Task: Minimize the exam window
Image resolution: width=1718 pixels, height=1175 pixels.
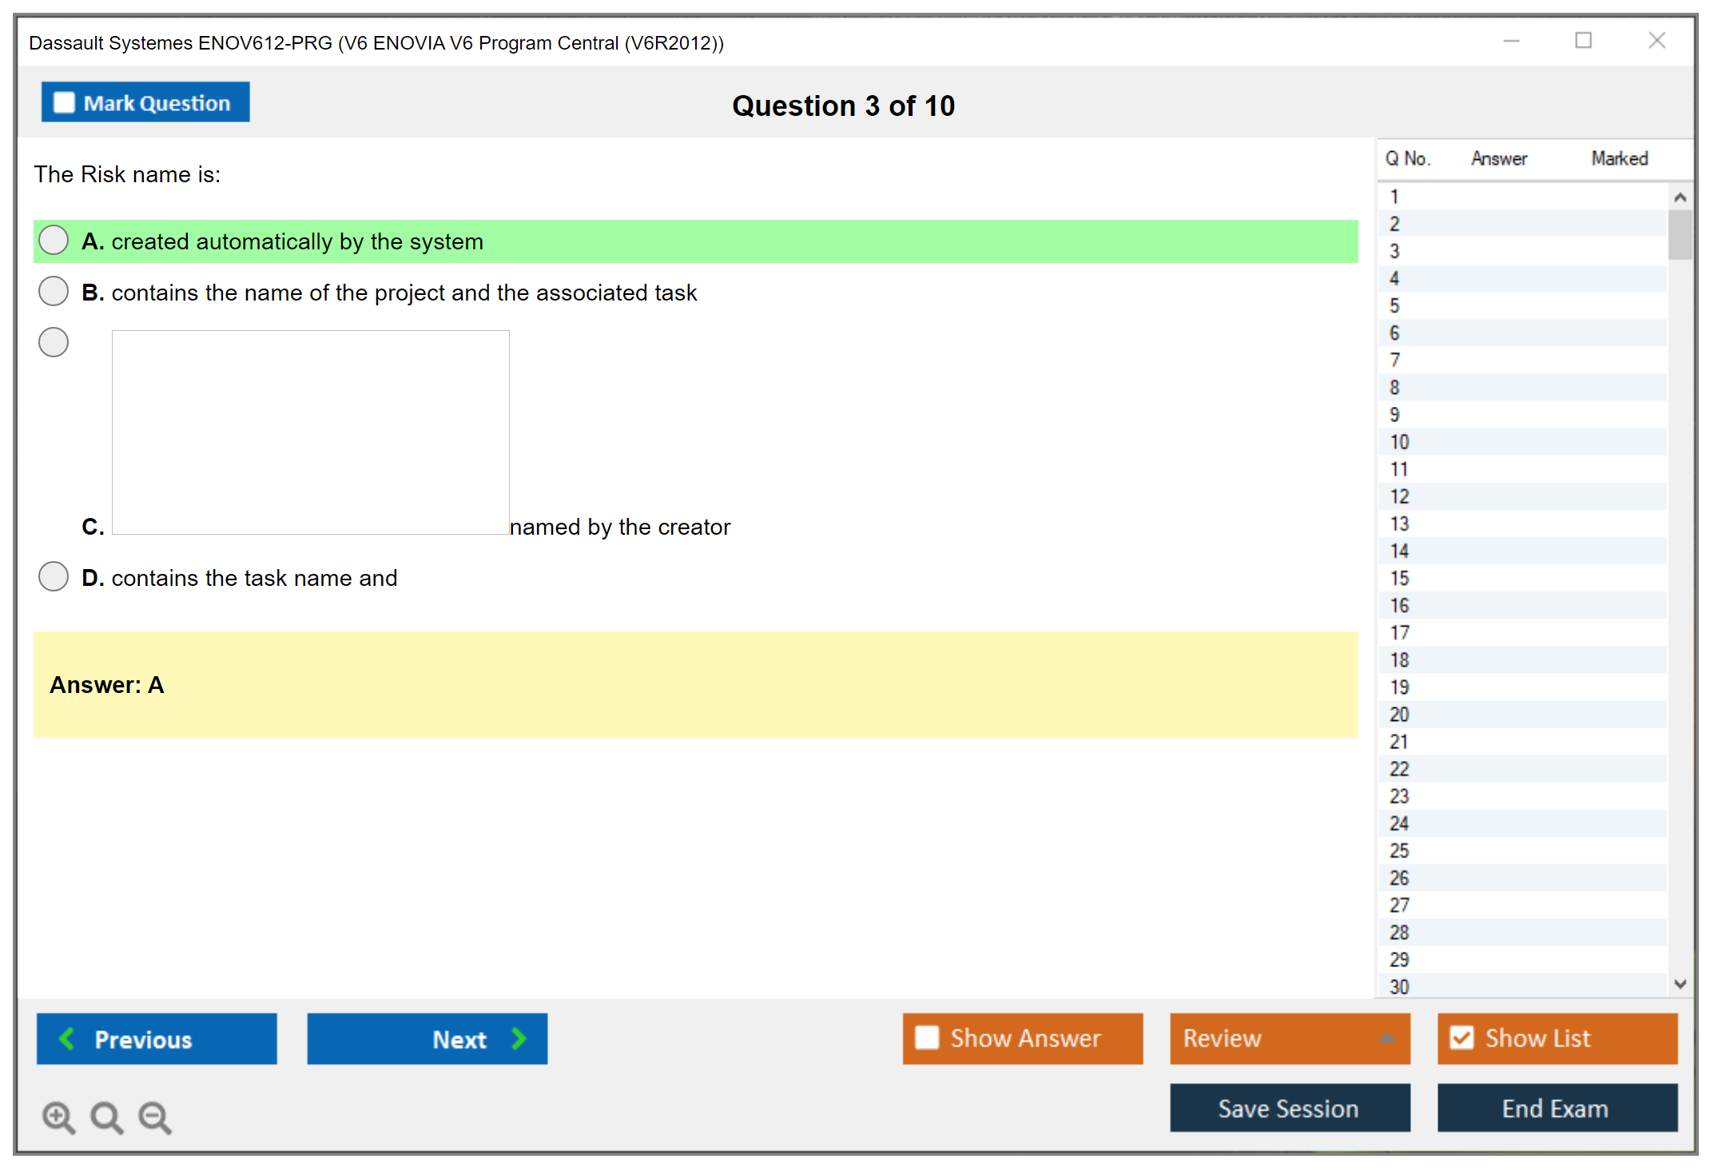Action: click(x=1511, y=41)
